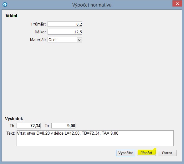Image resolution: width=184 pixels, height=164 pixels.
Task: Transfer the result with the Přenést button
Action: (146, 153)
